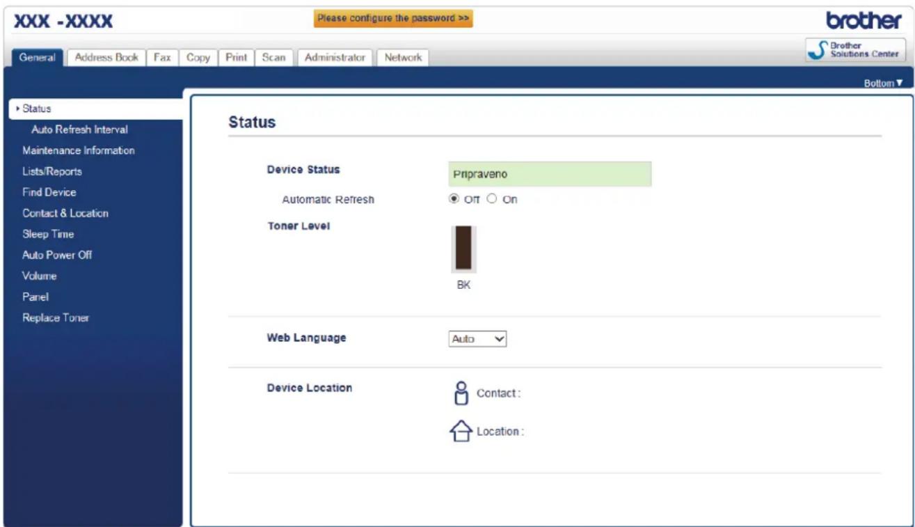915x527 pixels.
Task: Click the Status page heading
Action: coord(252,123)
